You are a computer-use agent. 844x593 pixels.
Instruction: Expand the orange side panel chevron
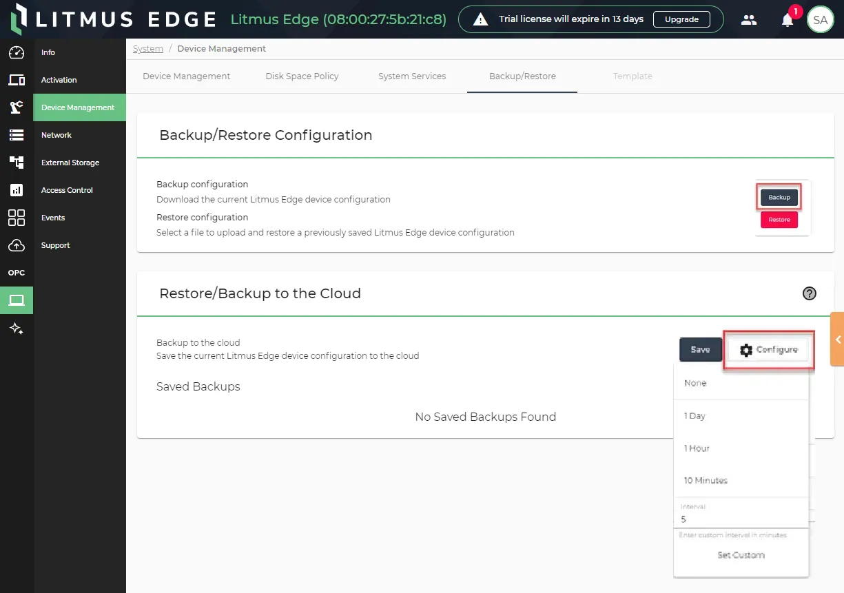click(x=837, y=339)
